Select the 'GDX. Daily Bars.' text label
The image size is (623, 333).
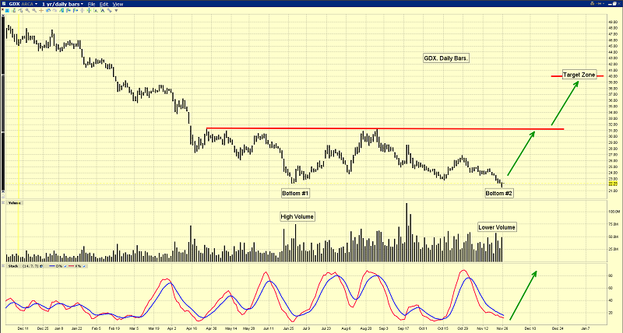pyautogui.click(x=446, y=58)
